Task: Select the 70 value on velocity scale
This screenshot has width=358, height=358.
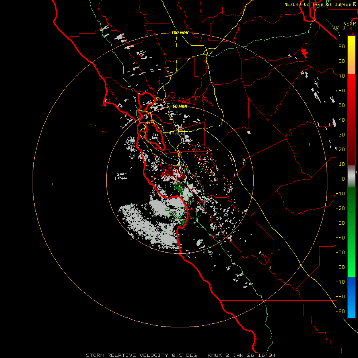Action: point(342,76)
